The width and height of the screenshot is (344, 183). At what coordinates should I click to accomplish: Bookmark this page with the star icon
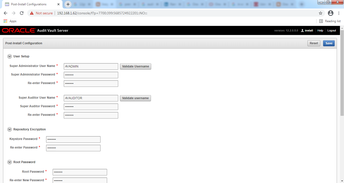[x=321, y=13]
